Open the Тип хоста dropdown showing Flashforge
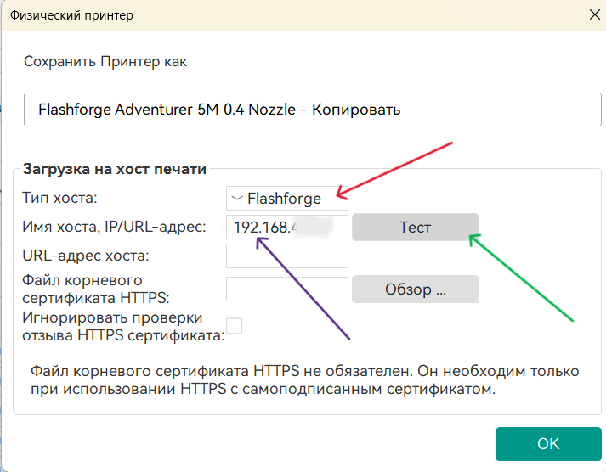Image resolution: width=606 pixels, height=472 pixels. (287, 199)
